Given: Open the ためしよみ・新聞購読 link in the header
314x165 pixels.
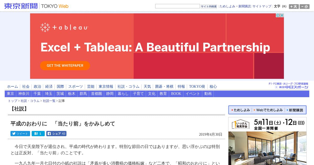Looking at the screenshot, I should pyautogui.click(x=235, y=6).
